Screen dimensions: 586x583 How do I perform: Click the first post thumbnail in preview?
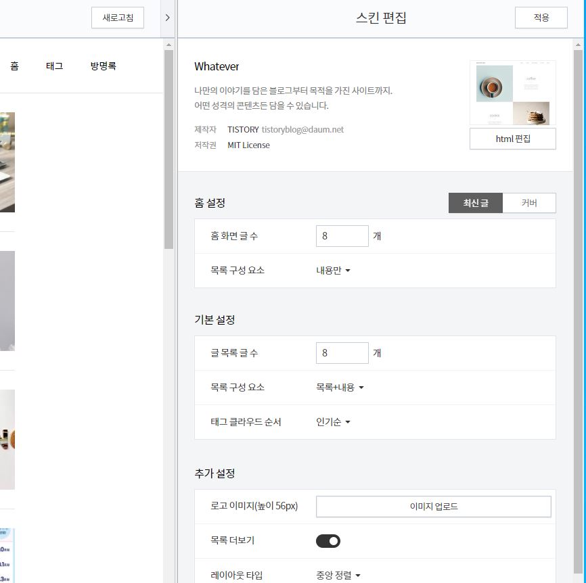(7, 162)
